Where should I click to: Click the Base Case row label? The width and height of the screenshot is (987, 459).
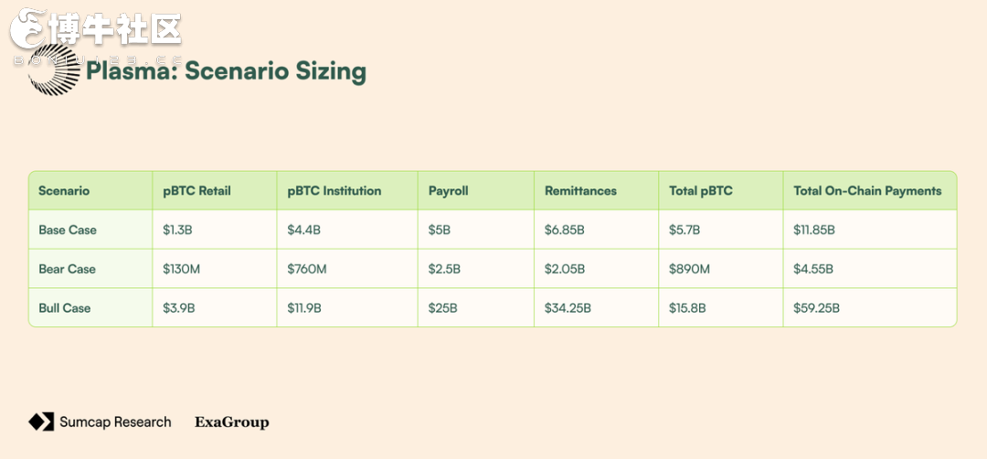pos(68,229)
